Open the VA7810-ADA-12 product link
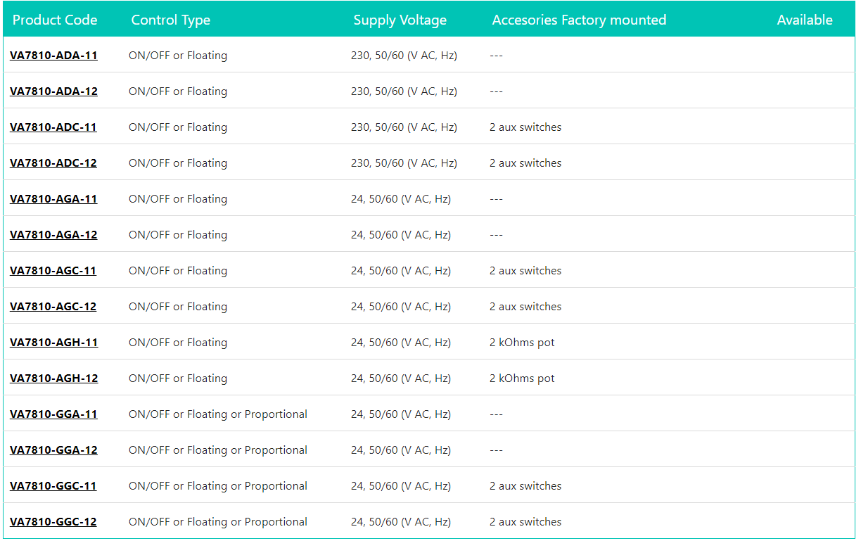 pos(53,91)
